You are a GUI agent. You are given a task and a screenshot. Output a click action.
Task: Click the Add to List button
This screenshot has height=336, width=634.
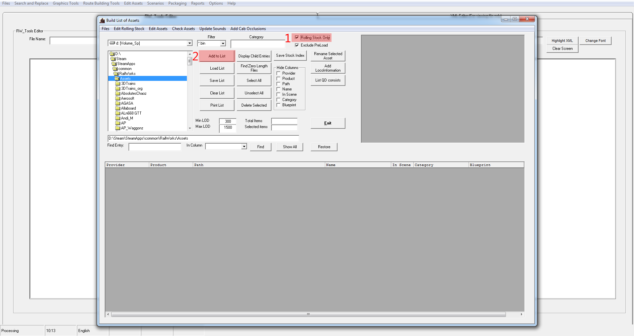tap(217, 56)
